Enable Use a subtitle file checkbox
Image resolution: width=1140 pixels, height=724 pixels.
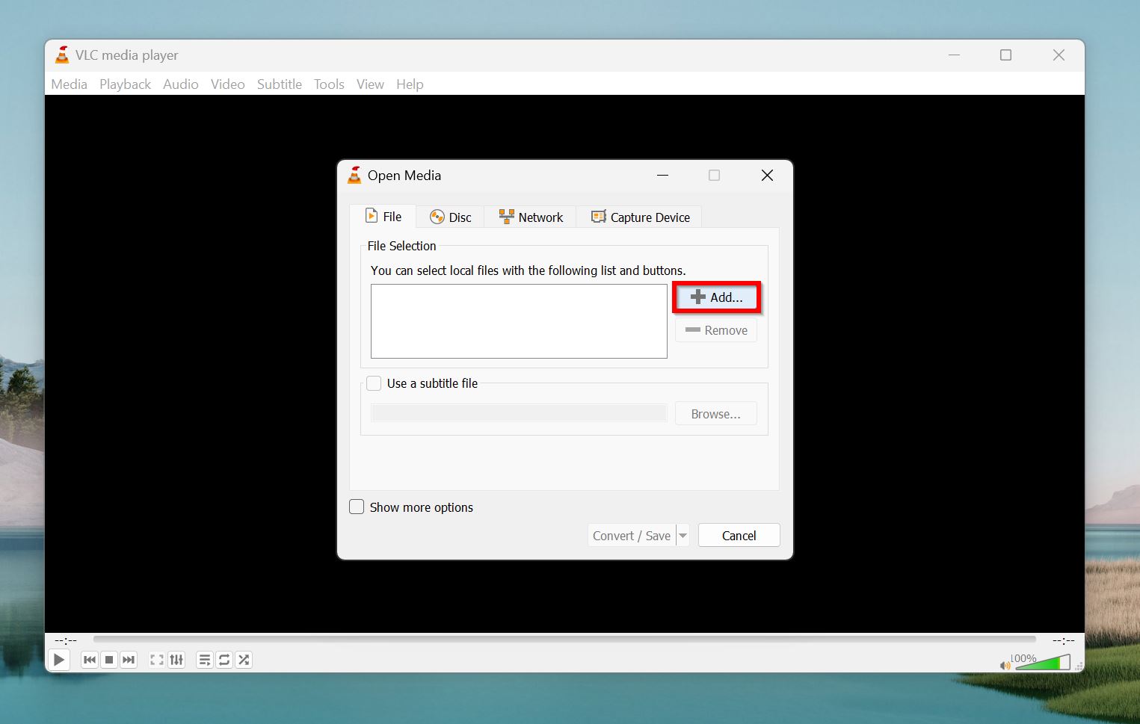click(x=374, y=383)
